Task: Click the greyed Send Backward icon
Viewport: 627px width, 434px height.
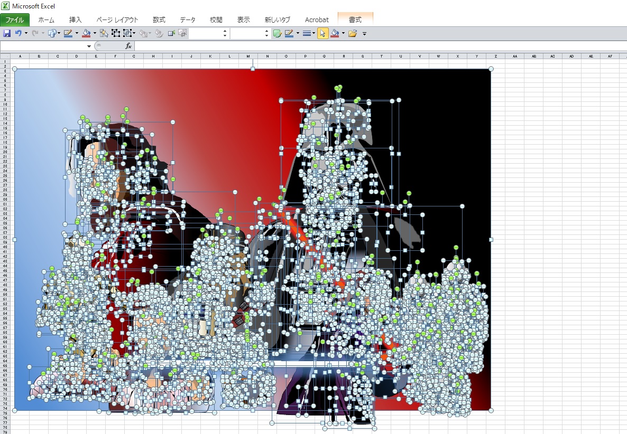Action: (x=159, y=34)
